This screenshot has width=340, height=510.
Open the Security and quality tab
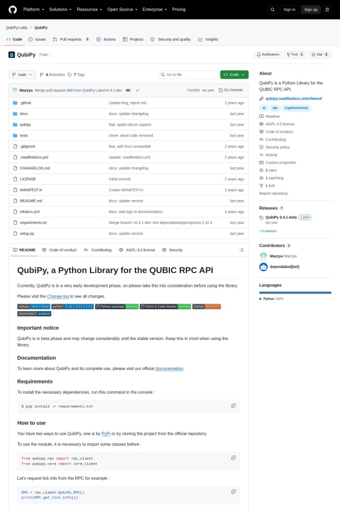(x=171, y=39)
